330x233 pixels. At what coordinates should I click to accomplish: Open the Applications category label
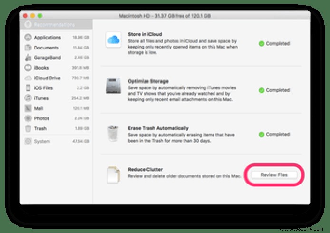[48, 38]
